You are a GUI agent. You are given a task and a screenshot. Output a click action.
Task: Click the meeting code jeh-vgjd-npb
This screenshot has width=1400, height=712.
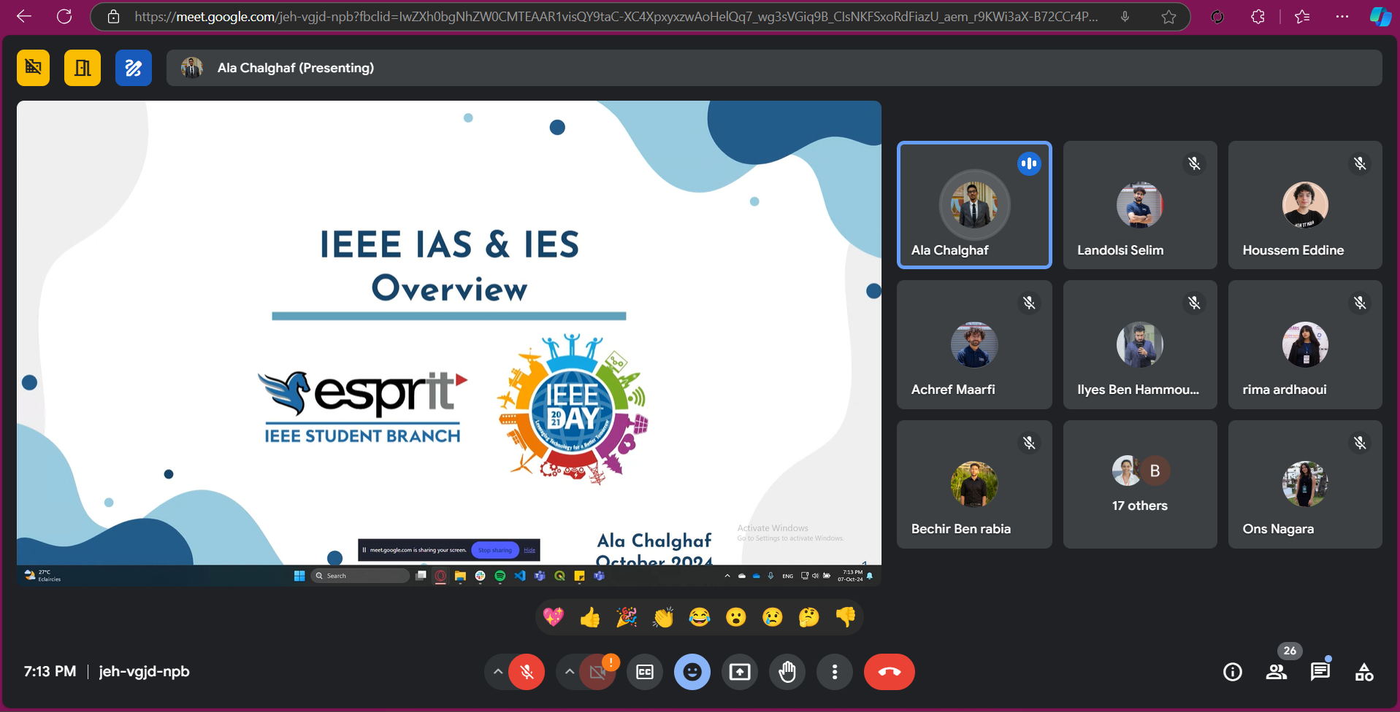(x=144, y=672)
